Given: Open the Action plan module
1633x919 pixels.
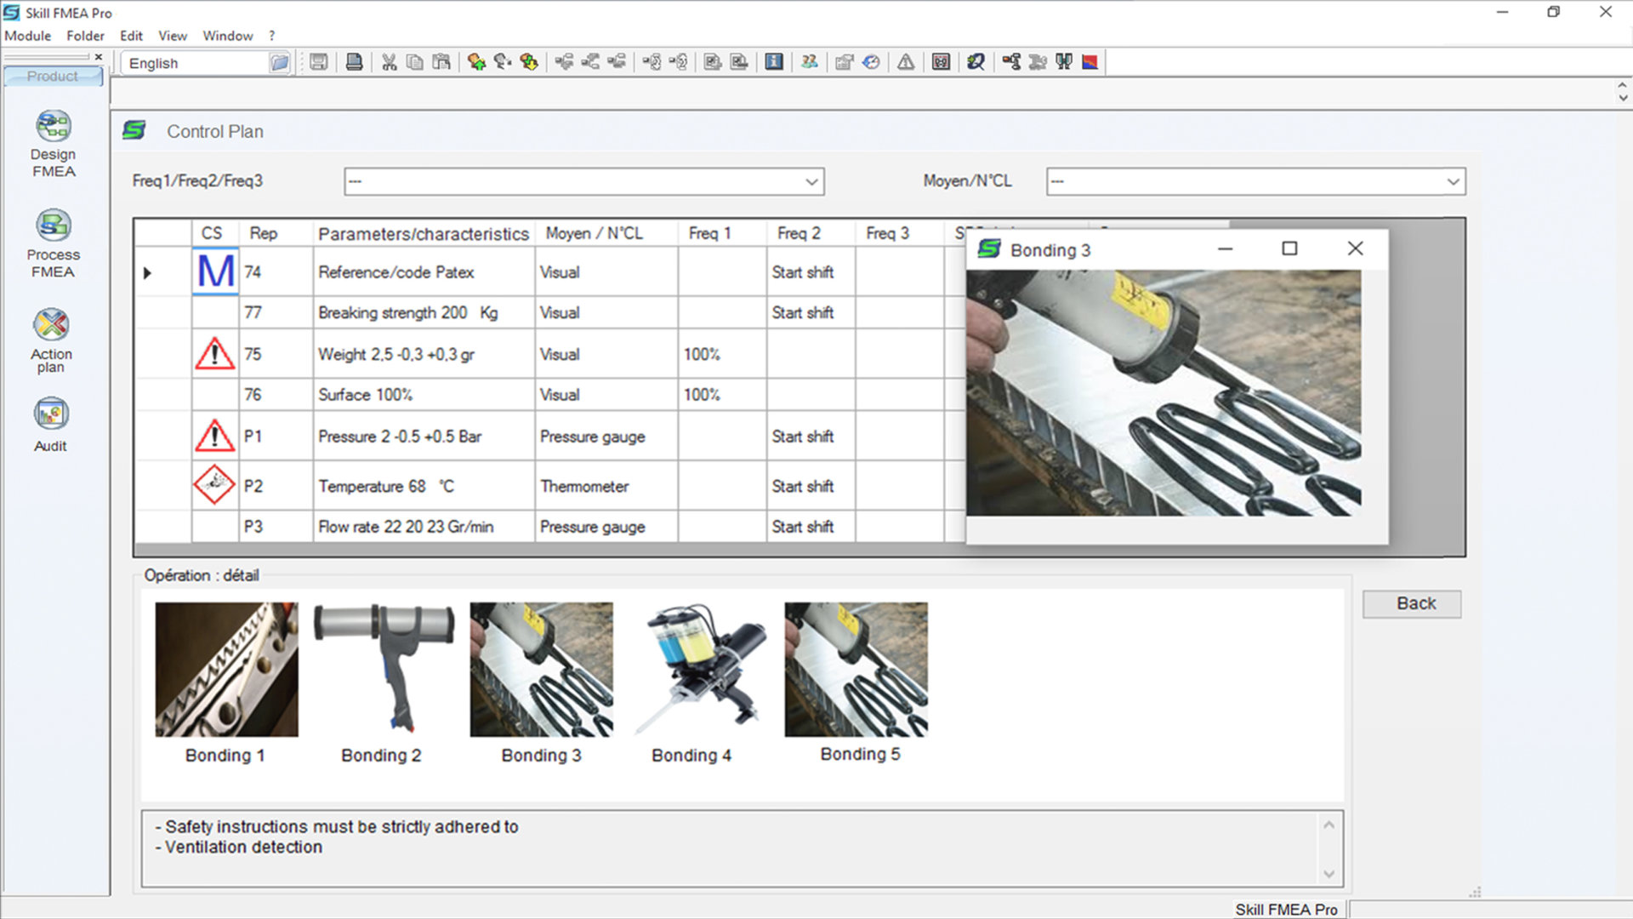Looking at the screenshot, I should tap(52, 340).
